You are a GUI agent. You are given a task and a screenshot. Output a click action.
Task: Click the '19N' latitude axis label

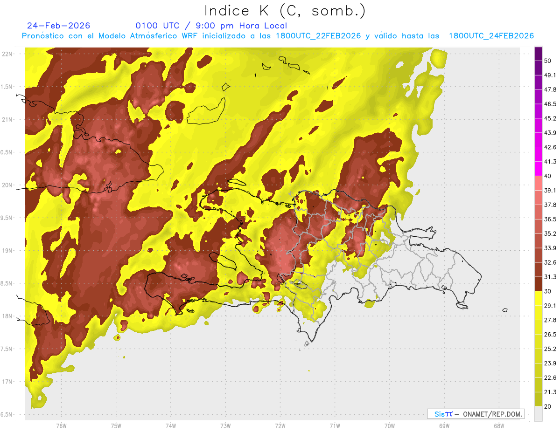[8, 250]
